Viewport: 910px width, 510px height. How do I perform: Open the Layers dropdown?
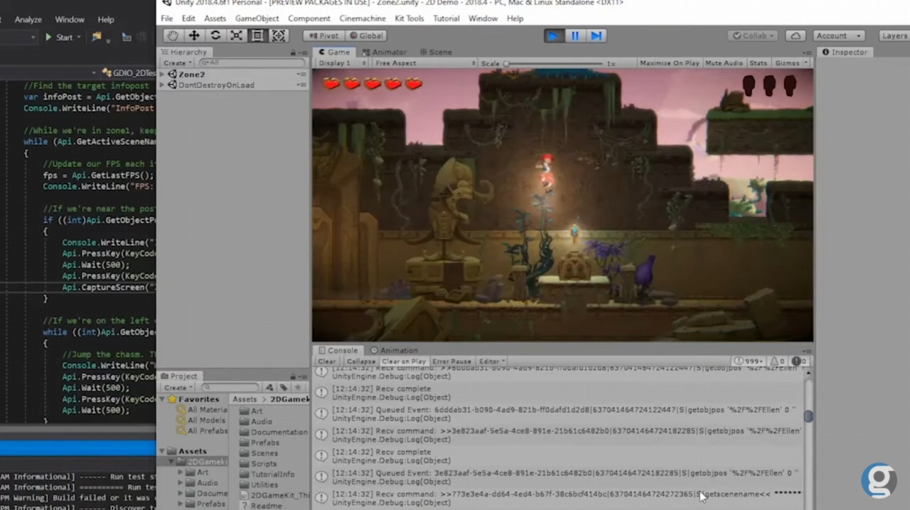894,36
